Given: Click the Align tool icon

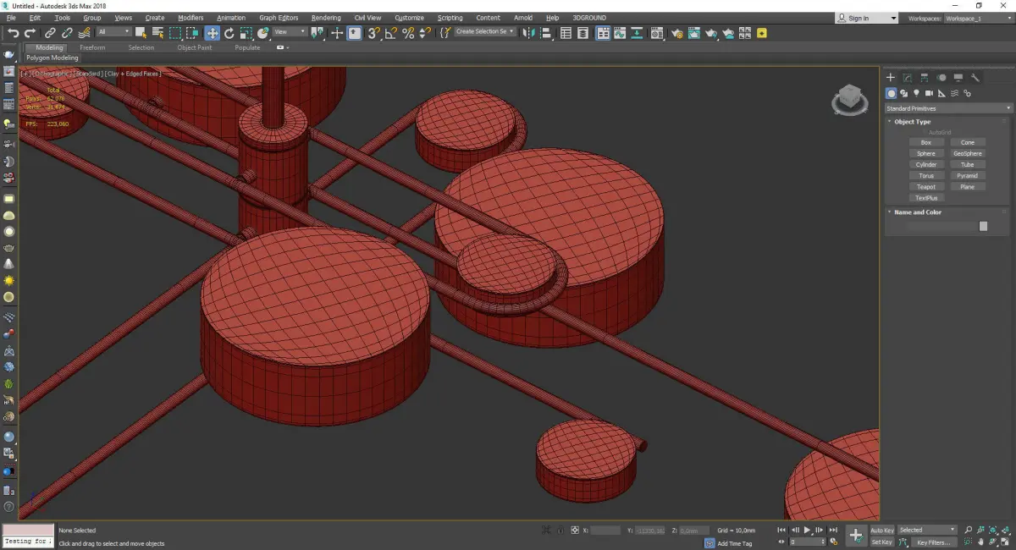Looking at the screenshot, I should [x=546, y=33].
